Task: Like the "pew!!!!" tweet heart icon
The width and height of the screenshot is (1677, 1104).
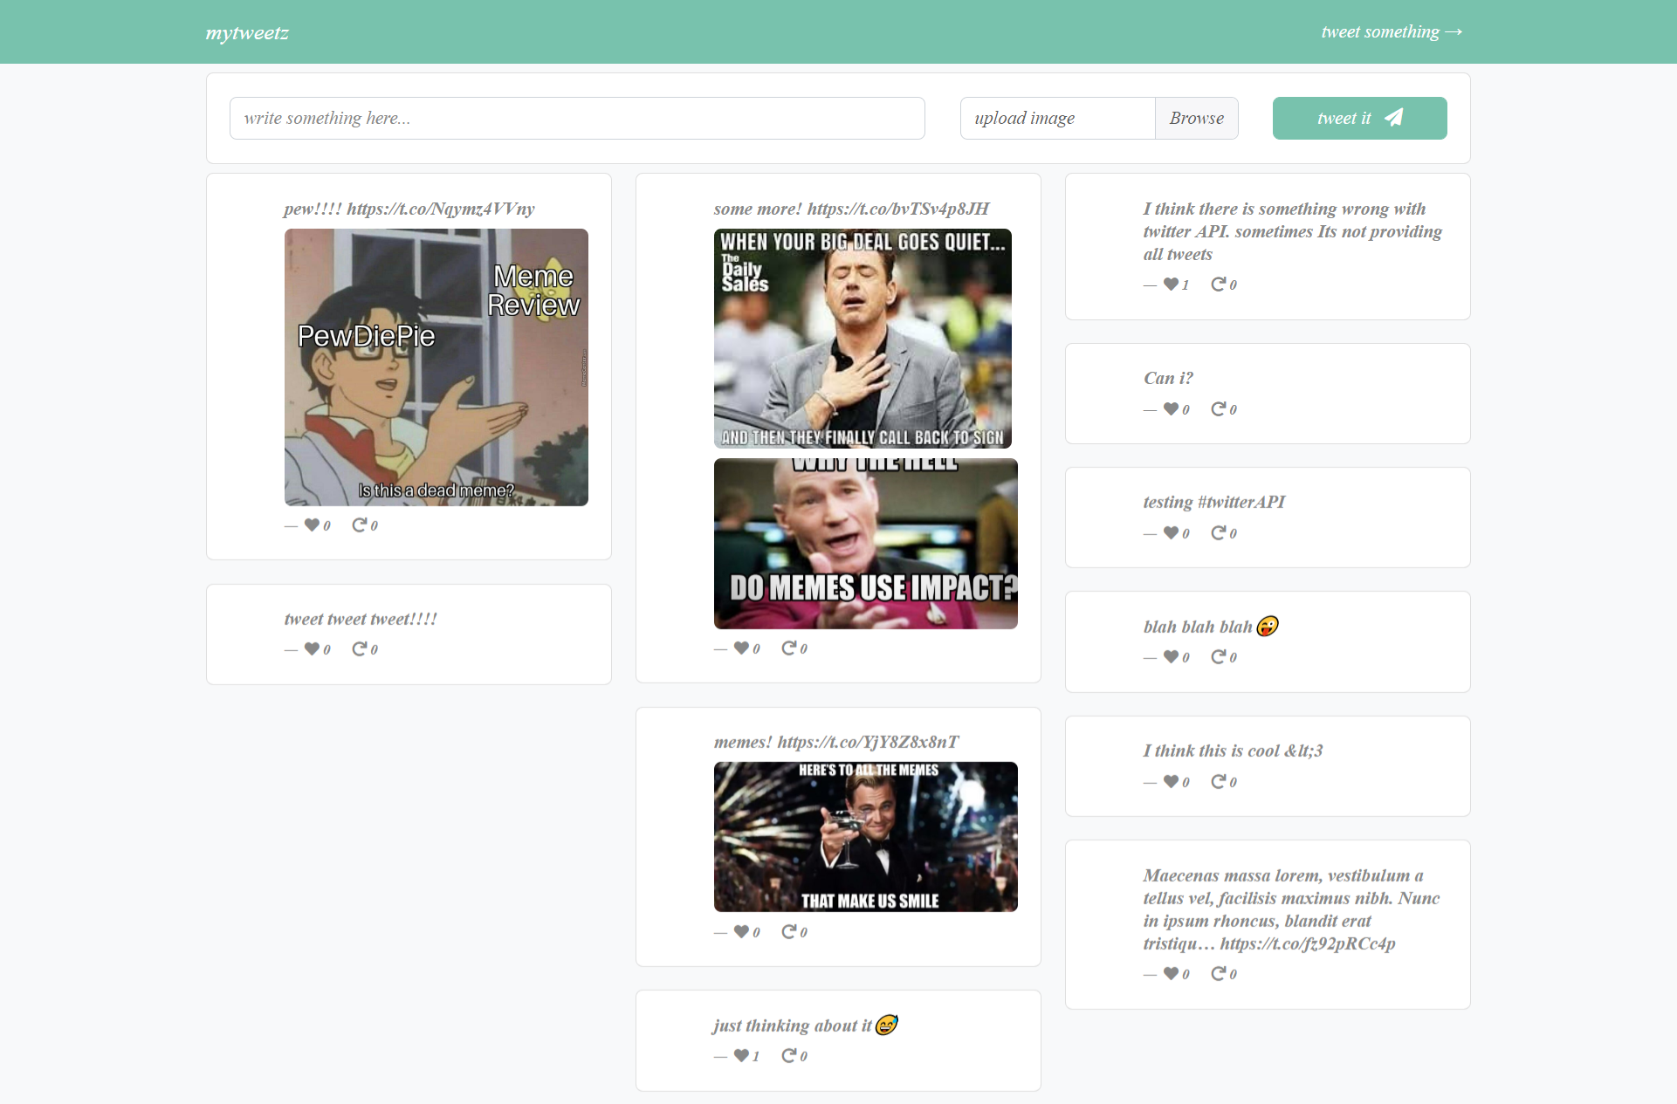Action: click(x=312, y=525)
